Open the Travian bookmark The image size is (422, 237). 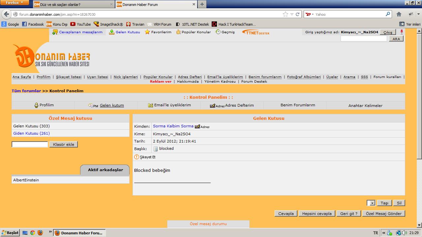tap(135, 24)
